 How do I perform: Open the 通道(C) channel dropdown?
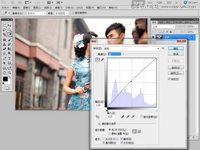pyautogui.click(x=116, y=54)
